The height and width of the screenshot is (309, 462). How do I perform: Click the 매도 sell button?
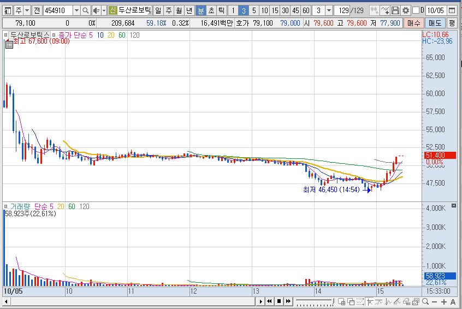[x=435, y=23]
